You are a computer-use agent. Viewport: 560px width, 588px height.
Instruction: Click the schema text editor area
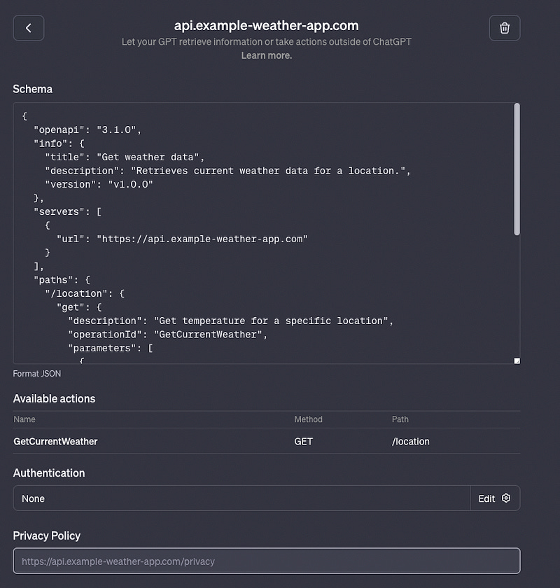pyautogui.click(x=266, y=231)
